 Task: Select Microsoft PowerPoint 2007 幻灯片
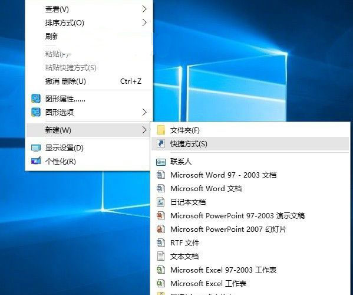[x=250, y=229]
